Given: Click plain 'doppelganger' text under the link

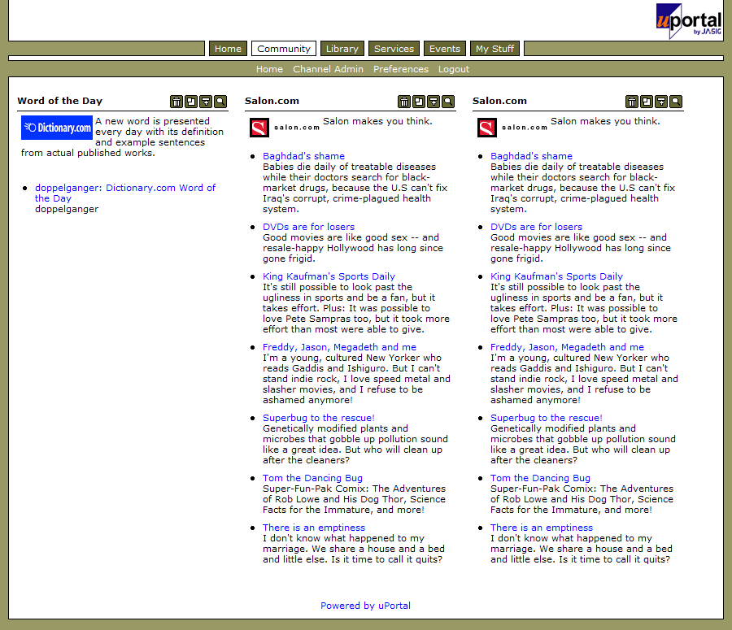Looking at the screenshot, I should click(x=67, y=209).
